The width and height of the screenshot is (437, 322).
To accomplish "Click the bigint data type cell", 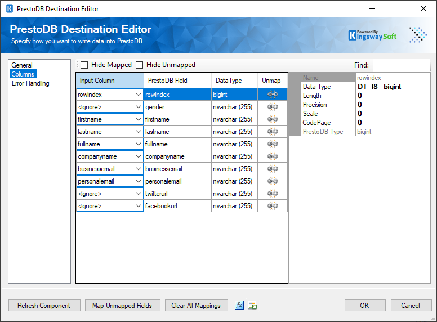I will [x=234, y=95].
